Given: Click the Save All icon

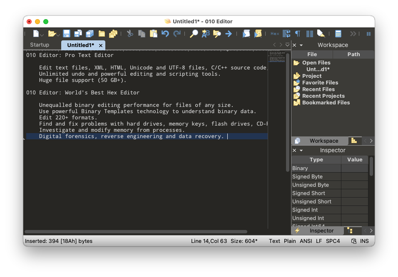Looking at the screenshot, I should point(90,34).
